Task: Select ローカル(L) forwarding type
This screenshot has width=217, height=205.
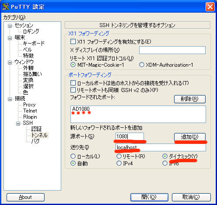Action: pos(73,156)
